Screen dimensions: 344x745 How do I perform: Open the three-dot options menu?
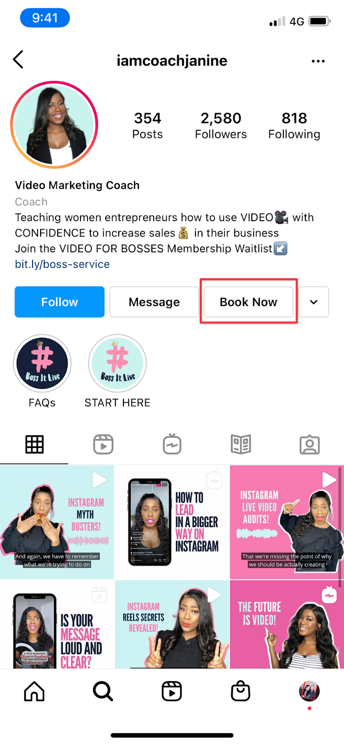coord(318,61)
